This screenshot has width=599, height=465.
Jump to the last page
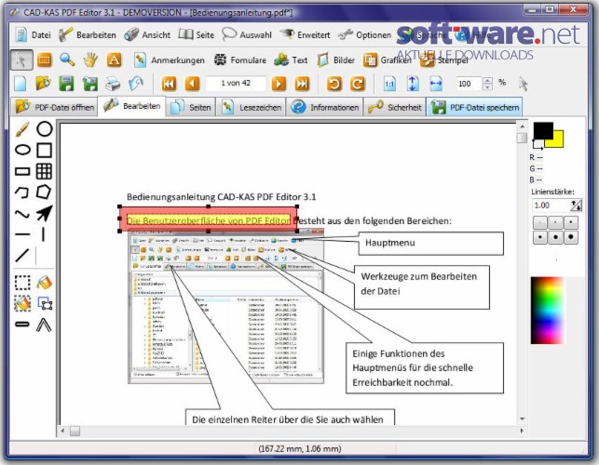[x=302, y=84]
